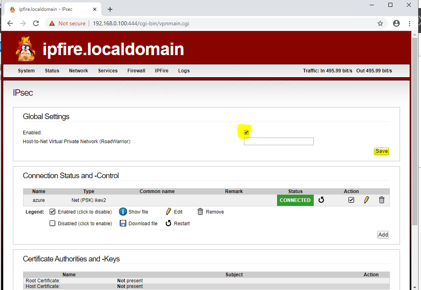Click the Enabled checkbox in the legend
The width and height of the screenshot is (421, 290).
pos(52,212)
